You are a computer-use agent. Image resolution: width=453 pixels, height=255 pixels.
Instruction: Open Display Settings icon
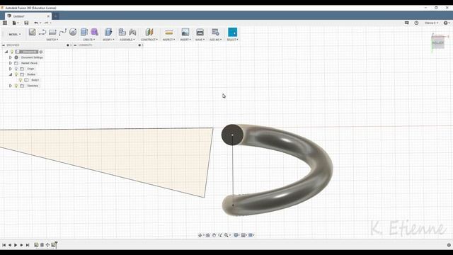point(236,235)
